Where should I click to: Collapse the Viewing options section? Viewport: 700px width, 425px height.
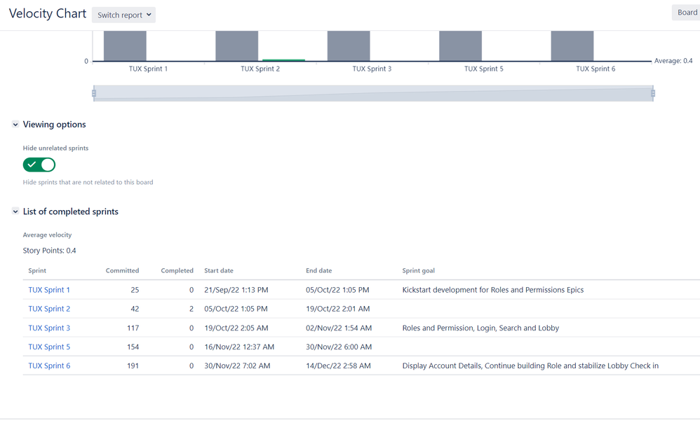[x=15, y=125]
